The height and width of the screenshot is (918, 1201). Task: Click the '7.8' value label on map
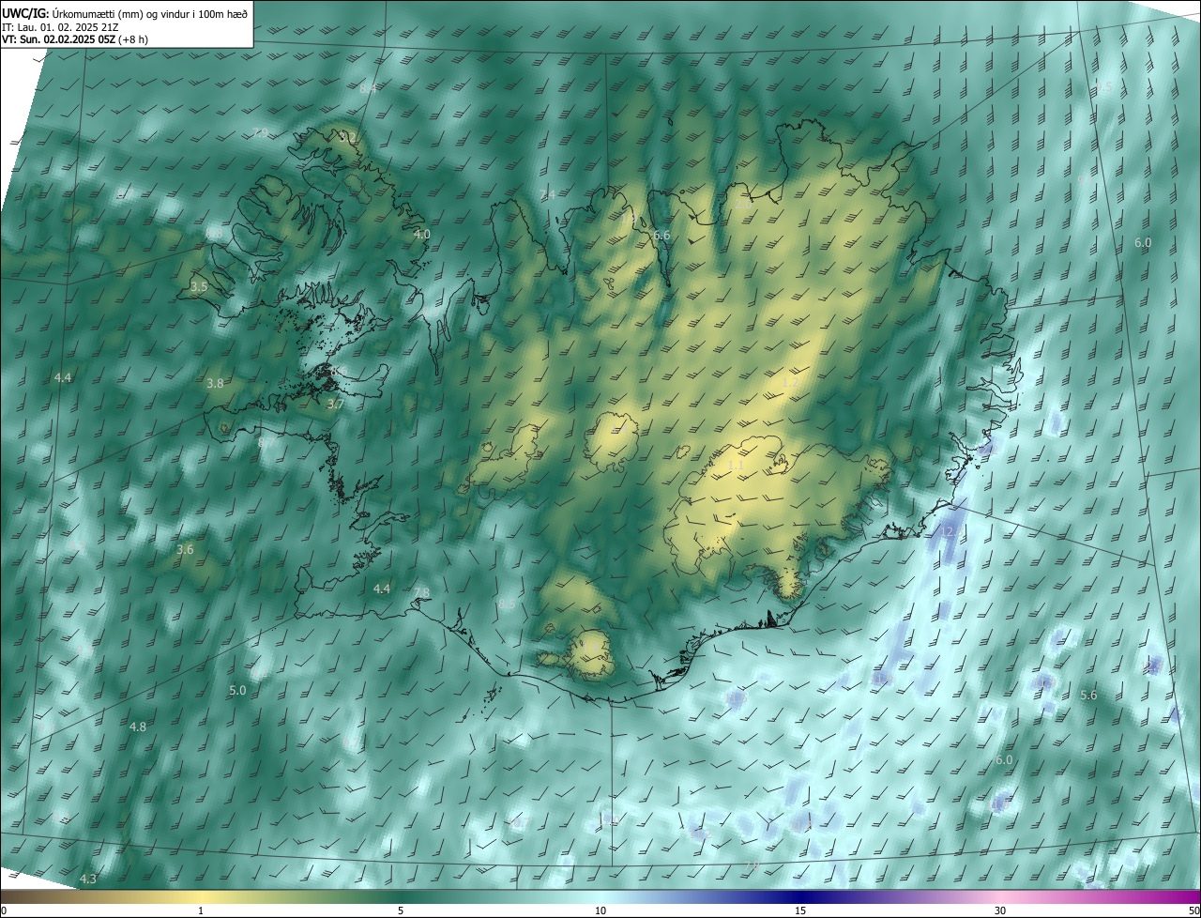421,592
